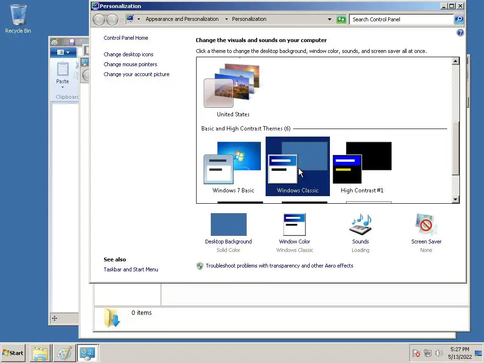The height and width of the screenshot is (363, 484).
Task: Select the Windows Classic theme
Action: pyautogui.click(x=298, y=166)
